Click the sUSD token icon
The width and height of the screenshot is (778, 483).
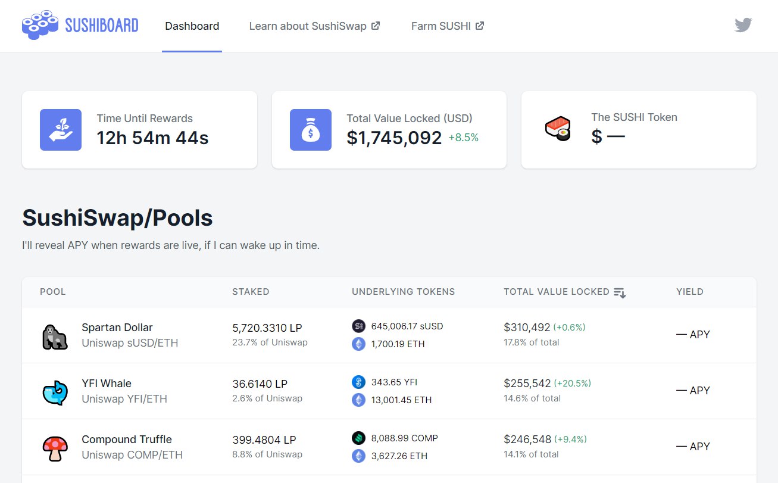pyautogui.click(x=358, y=326)
